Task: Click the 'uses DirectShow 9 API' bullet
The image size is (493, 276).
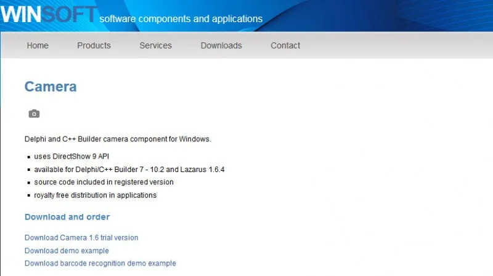Action: pyautogui.click(x=71, y=157)
